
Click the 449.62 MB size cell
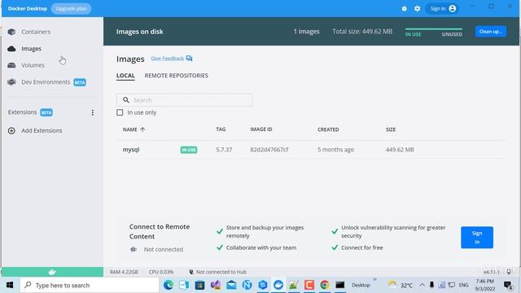(400, 150)
